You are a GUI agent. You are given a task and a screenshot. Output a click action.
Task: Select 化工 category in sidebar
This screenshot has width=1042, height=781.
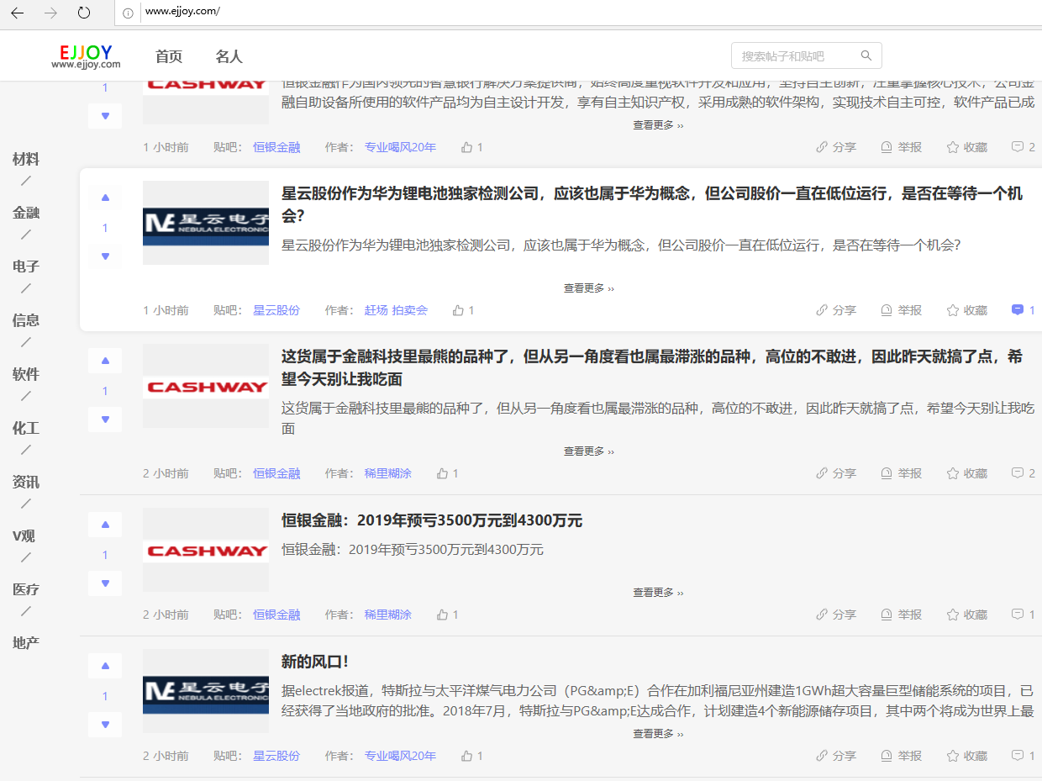pyautogui.click(x=26, y=429)
